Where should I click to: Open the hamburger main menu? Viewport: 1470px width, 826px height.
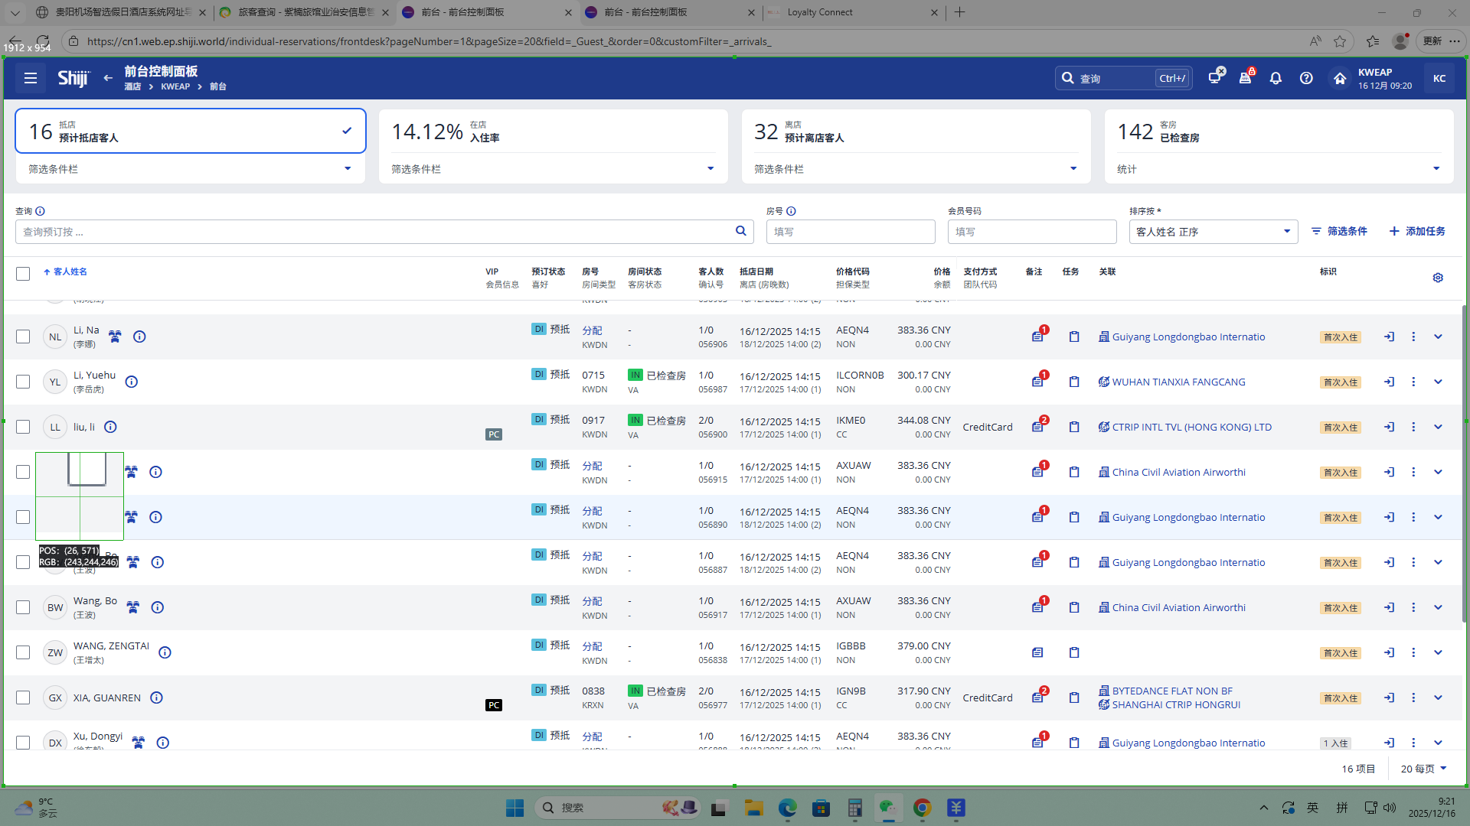[x=31, y=78]
